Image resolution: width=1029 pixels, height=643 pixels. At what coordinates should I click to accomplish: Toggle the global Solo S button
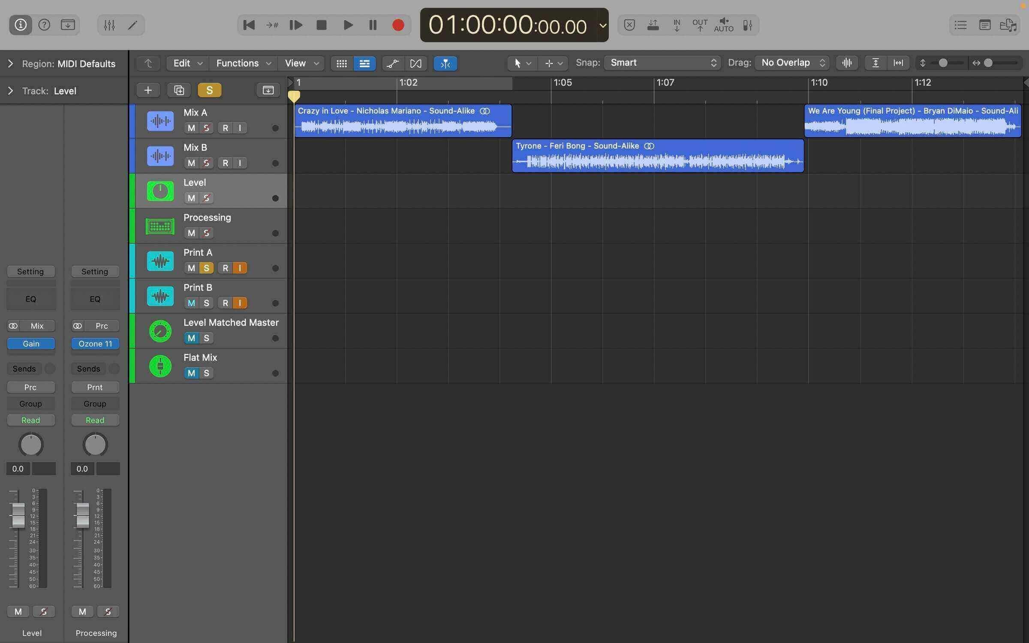coord(210,90)
